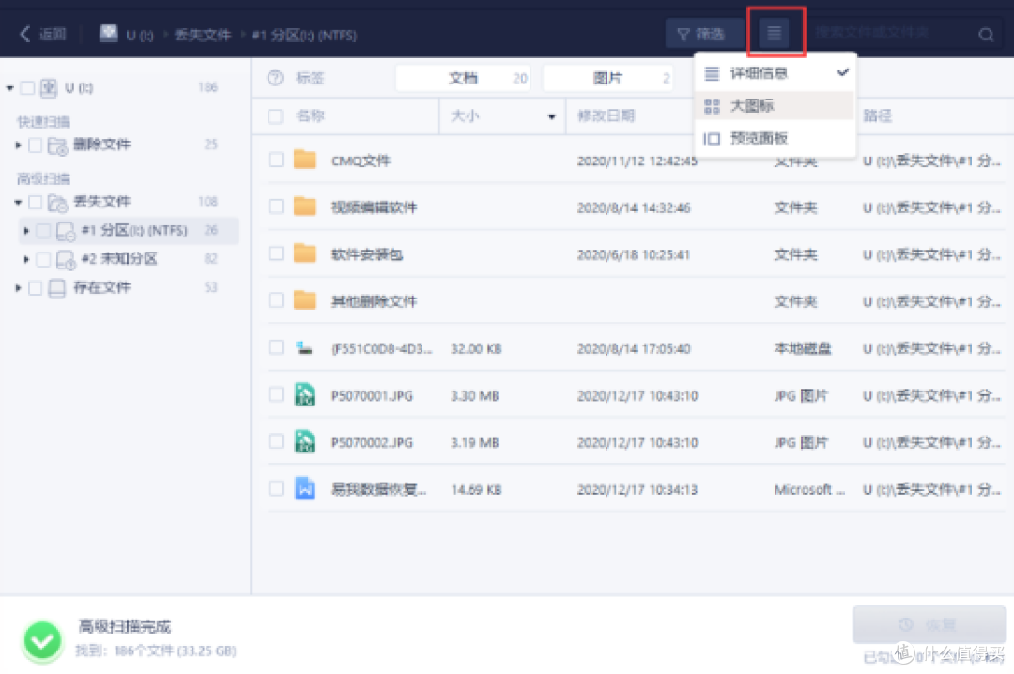Check the 易我数据恢复 document row
This screenshot has width=1014, height=674.
tap(276, 489)
